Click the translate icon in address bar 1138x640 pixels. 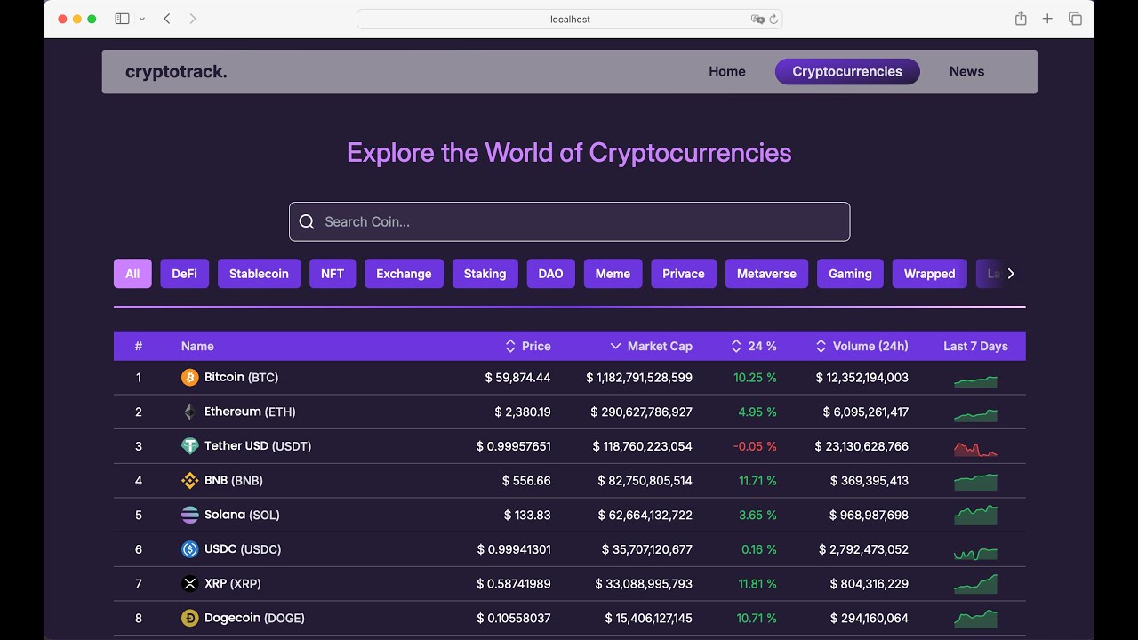tap(757, 19)
